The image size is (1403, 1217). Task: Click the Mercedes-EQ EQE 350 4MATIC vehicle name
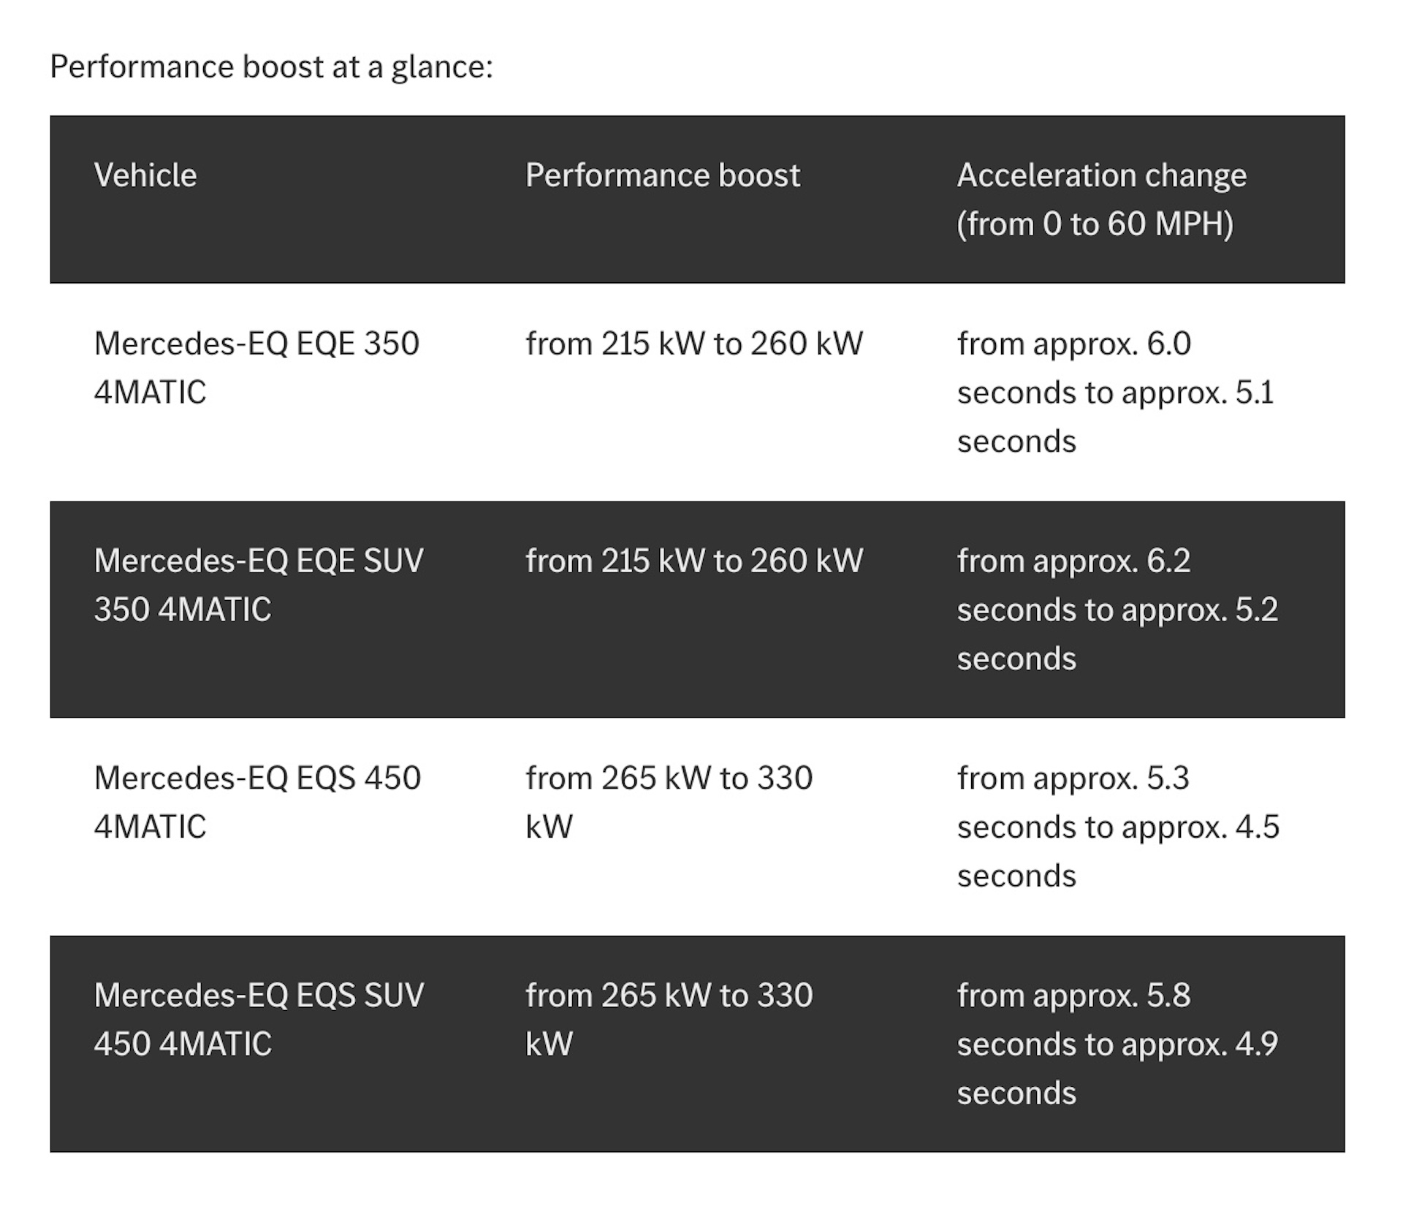(x=256, y=368)
